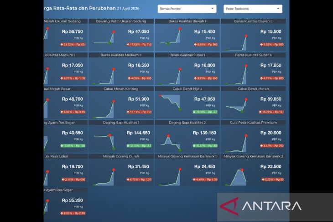
Task: Open the Semua Provinsi dropdown
Action: point(187,9)
